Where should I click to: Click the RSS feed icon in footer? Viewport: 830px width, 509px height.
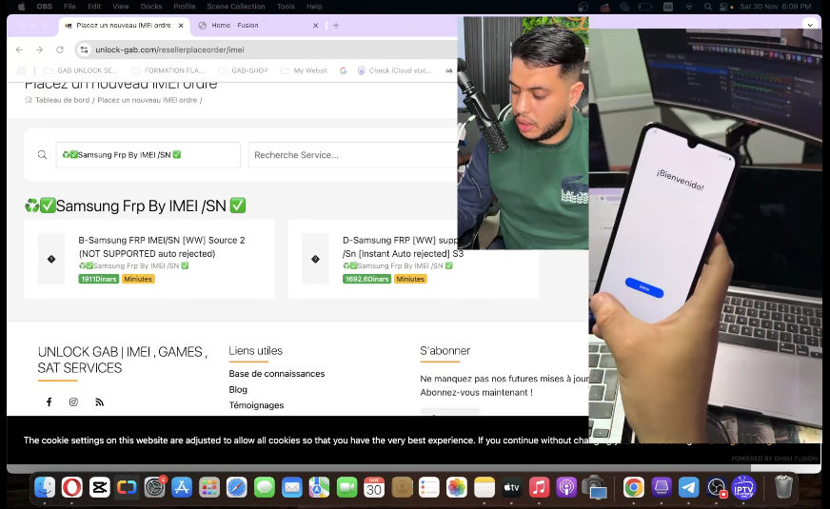click(99, 402)
